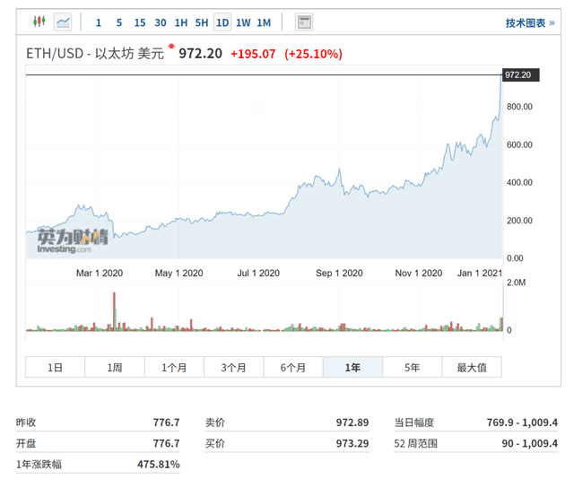Set interval to 1 minute
Screen dimensions: 574x479
pyautogui.click(x=99, y=22)
